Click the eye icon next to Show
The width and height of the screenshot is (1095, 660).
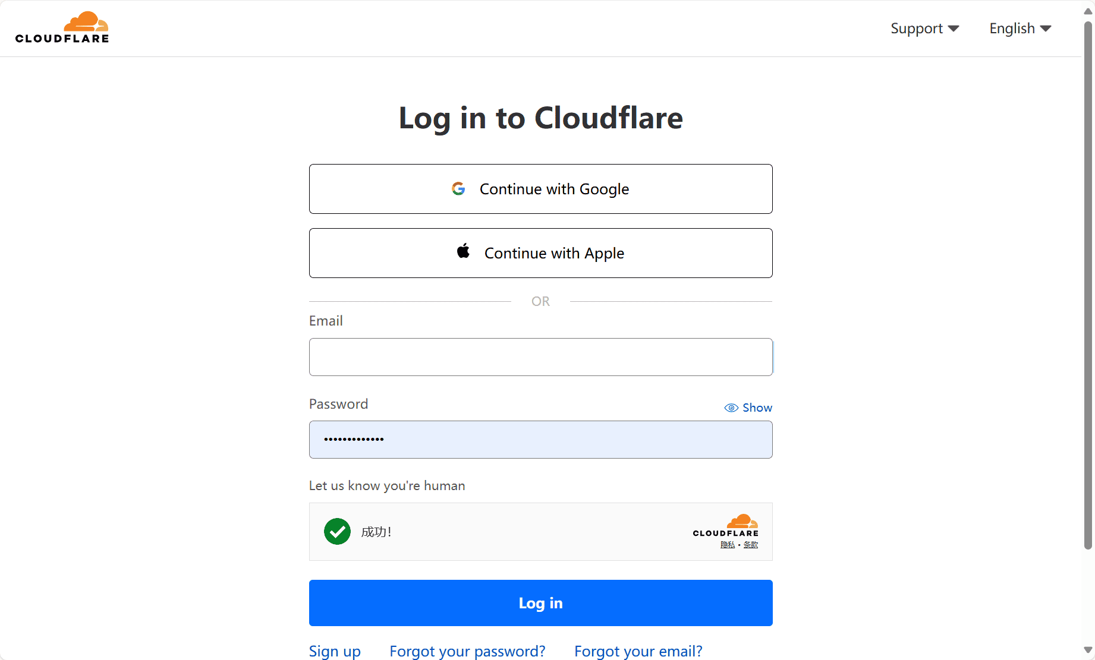pos(731,408)
